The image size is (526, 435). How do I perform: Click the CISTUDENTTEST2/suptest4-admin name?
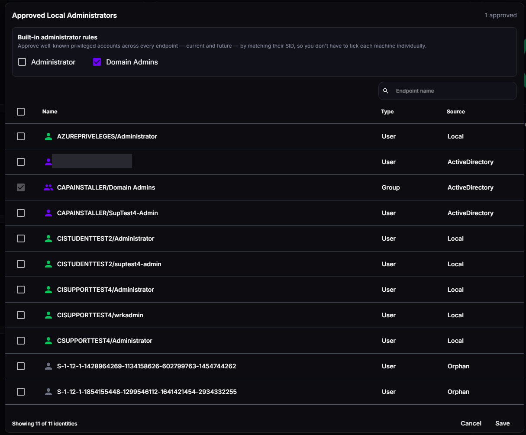(x=109, y=264)
